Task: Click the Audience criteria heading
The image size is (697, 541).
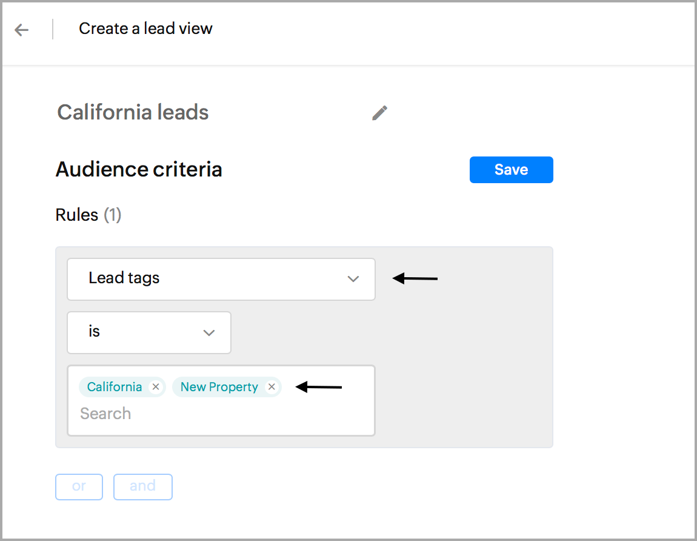Action: click(x=139, y=169)
